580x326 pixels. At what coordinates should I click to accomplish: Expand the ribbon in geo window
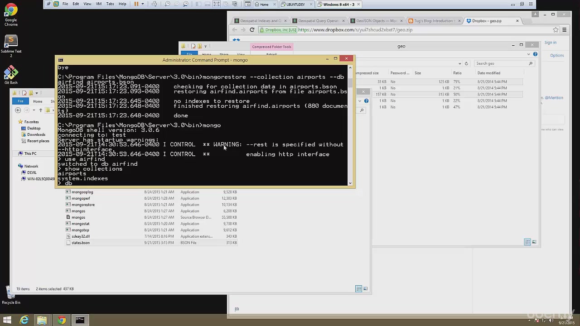[x=528, y=54]
